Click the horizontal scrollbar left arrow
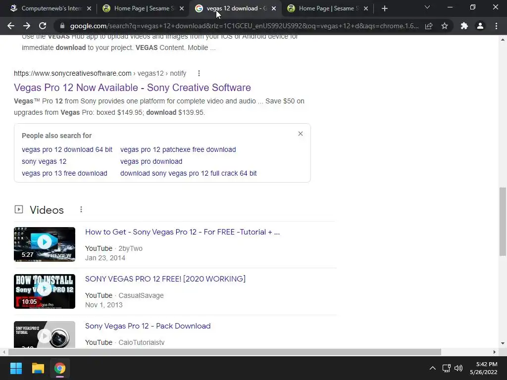This screenshot has width=507, height=380. (x=3, y=352)
